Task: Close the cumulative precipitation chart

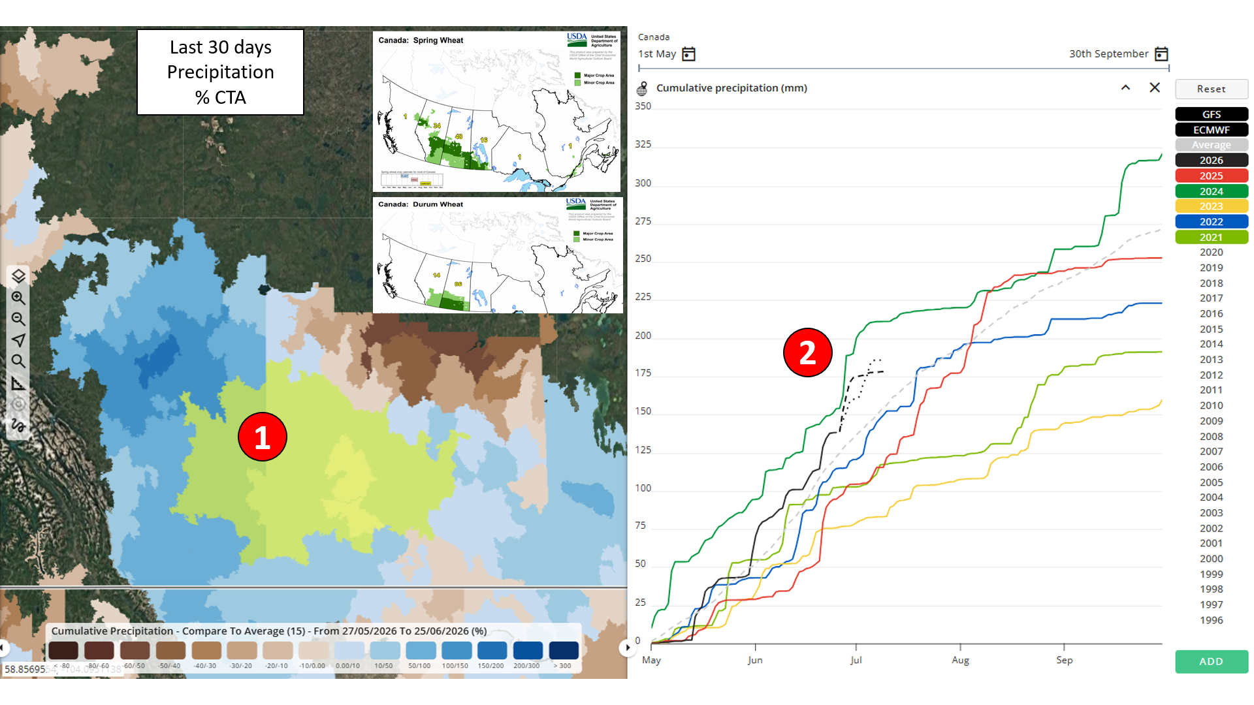Action: (1155, 87)
